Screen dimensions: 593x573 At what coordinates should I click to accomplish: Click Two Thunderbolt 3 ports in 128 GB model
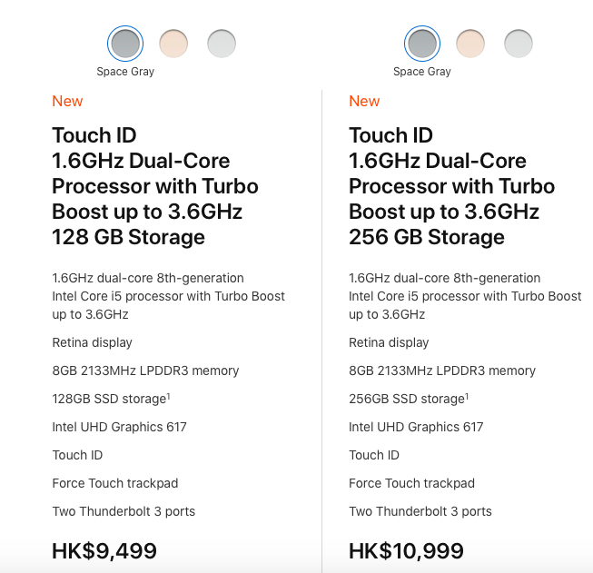click(x=124, y=511)
